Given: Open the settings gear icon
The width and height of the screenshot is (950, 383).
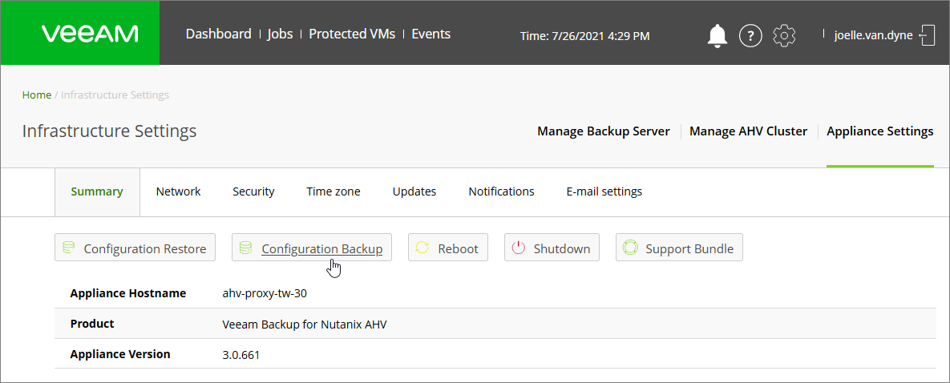Looking at the screenshot, I should coord(784,35).
